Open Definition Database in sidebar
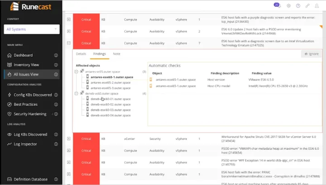 30,179
